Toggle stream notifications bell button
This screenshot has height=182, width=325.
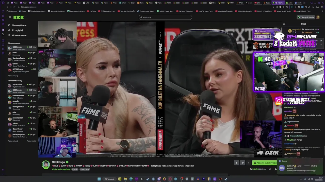(236, 163)
